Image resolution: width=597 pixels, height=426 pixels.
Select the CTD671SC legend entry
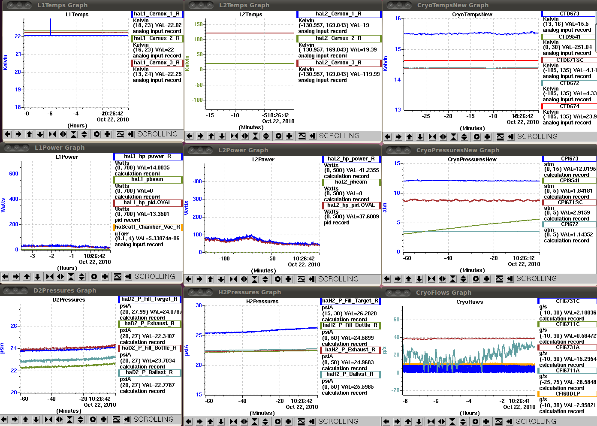tap(569, 60)
